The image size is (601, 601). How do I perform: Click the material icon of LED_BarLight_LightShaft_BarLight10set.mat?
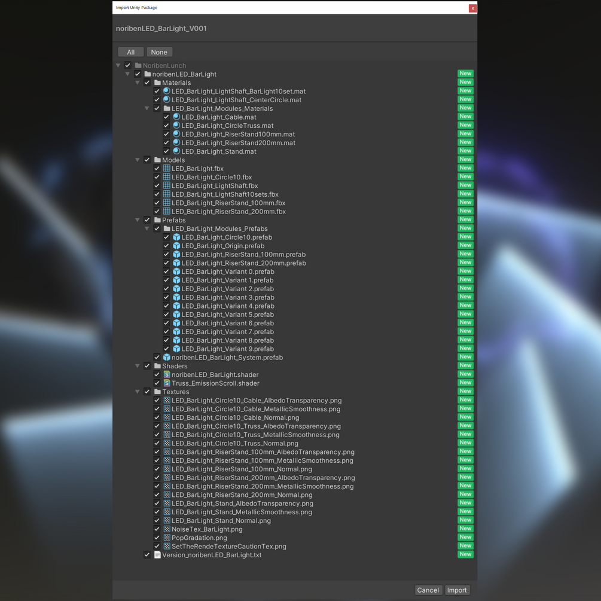tap(167, 91)
